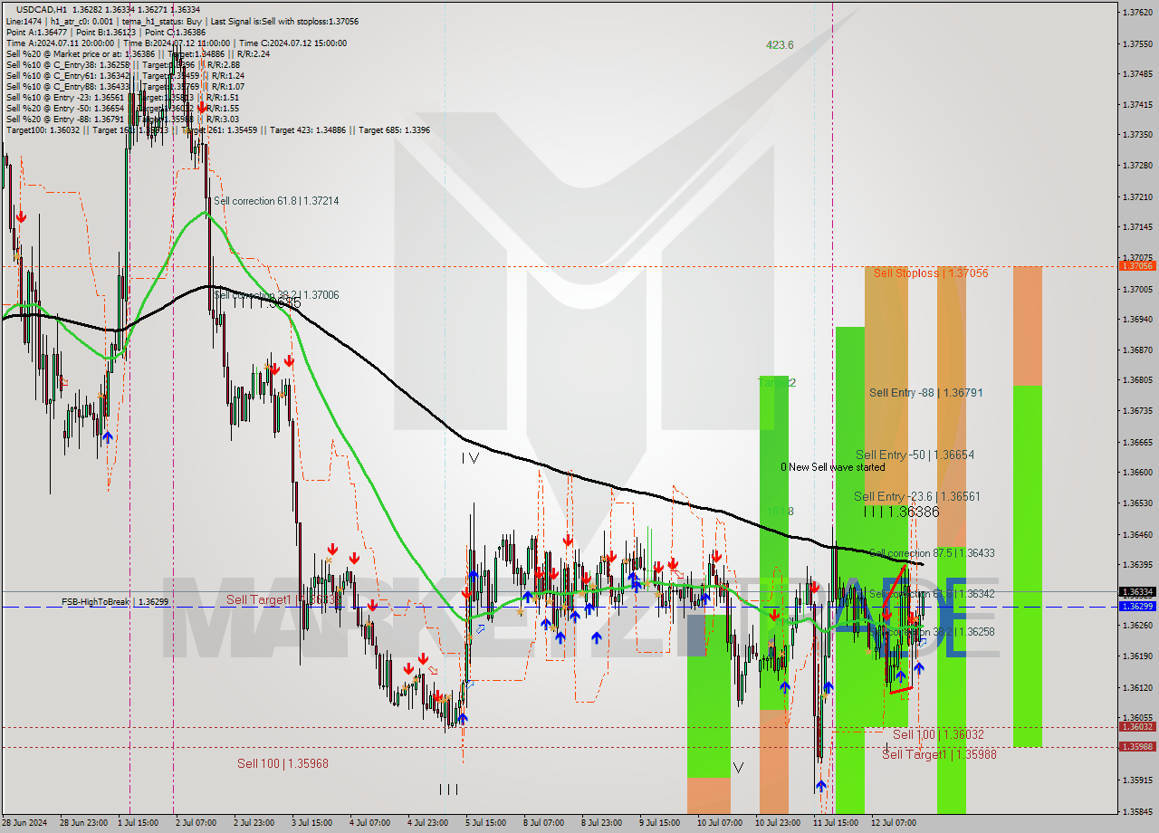Click the 1.37620 price axis value

point(1137,13)
